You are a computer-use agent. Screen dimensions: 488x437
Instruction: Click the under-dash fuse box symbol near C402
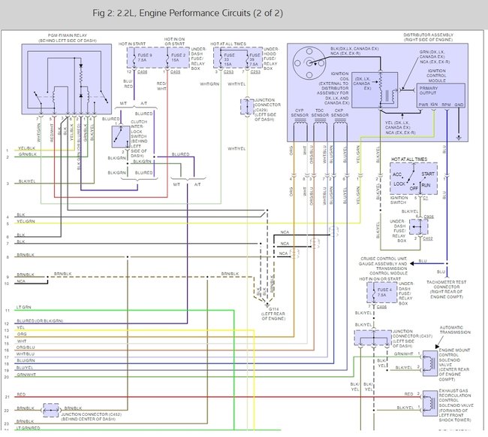pyautogui.click(x=418, y=226)
